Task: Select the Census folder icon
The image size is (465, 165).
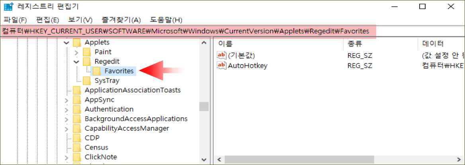Action: pyautogui.click(x=77, y=147)
